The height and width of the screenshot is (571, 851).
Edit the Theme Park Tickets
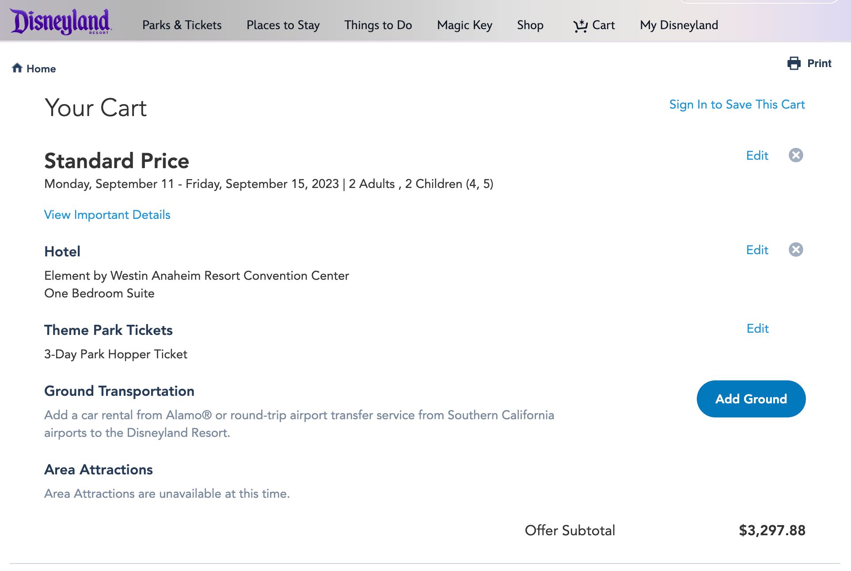click(x=757, y=329)
